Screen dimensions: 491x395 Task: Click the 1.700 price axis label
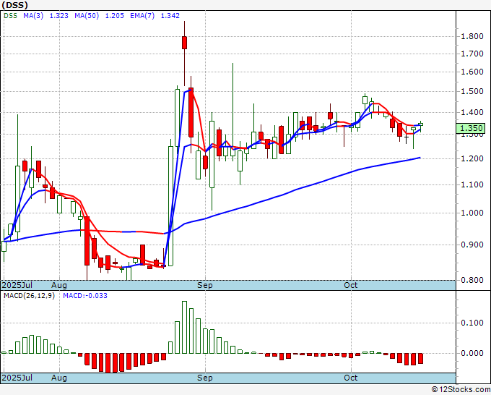472,54
